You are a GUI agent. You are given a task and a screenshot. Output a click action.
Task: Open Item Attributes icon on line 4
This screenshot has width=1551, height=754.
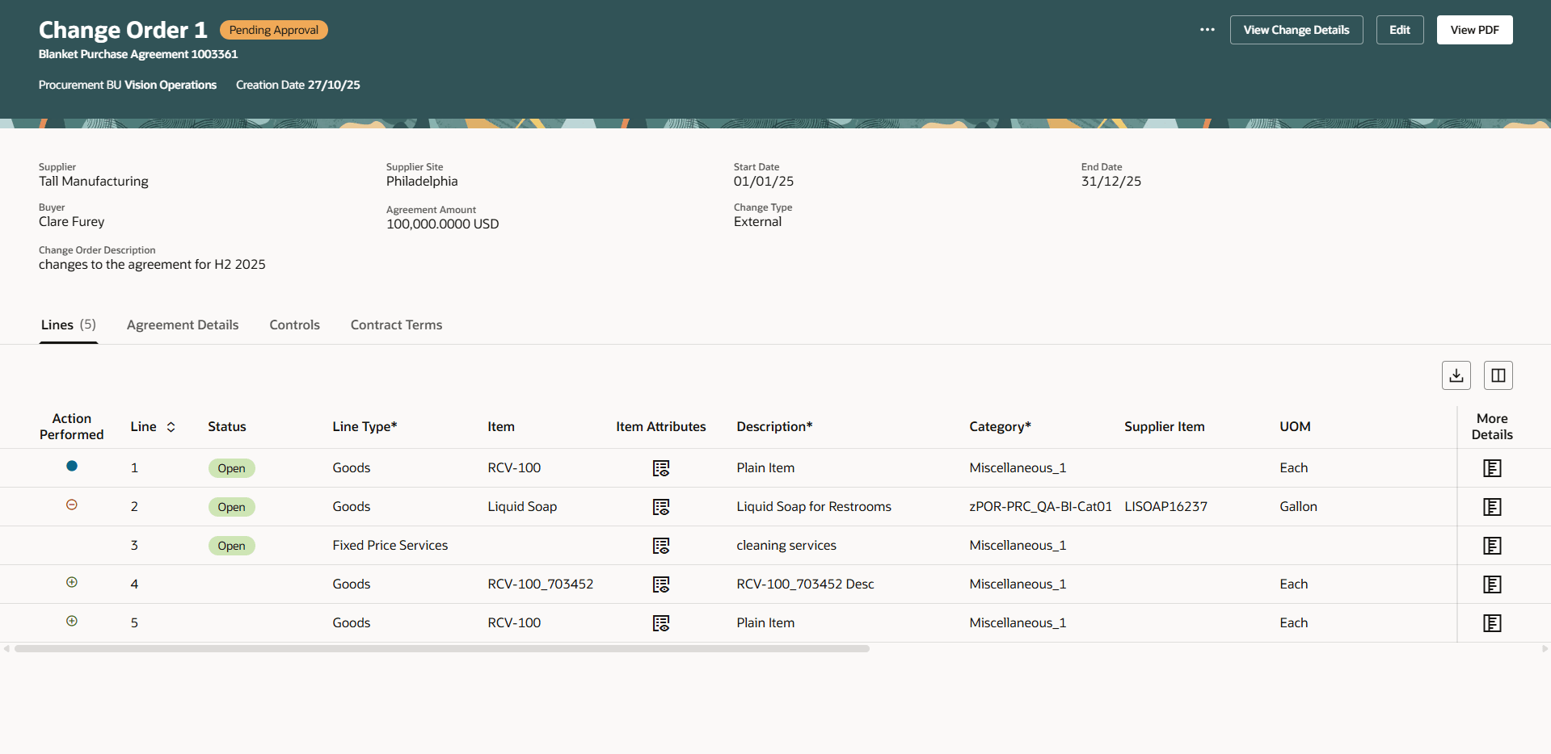pos(661,584)
